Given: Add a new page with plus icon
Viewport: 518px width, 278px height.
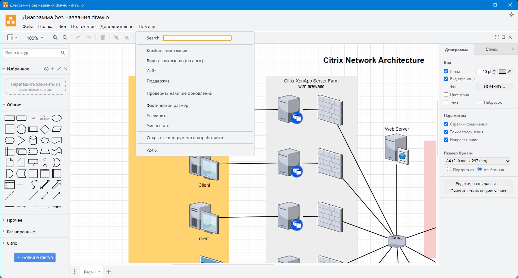Looking at the screenshot, I should 109,272.
